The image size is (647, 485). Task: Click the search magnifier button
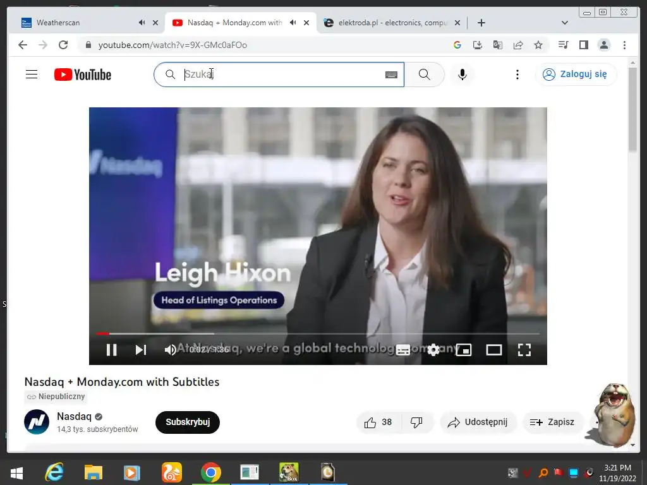pyautogui.click(x=424, y=75)
